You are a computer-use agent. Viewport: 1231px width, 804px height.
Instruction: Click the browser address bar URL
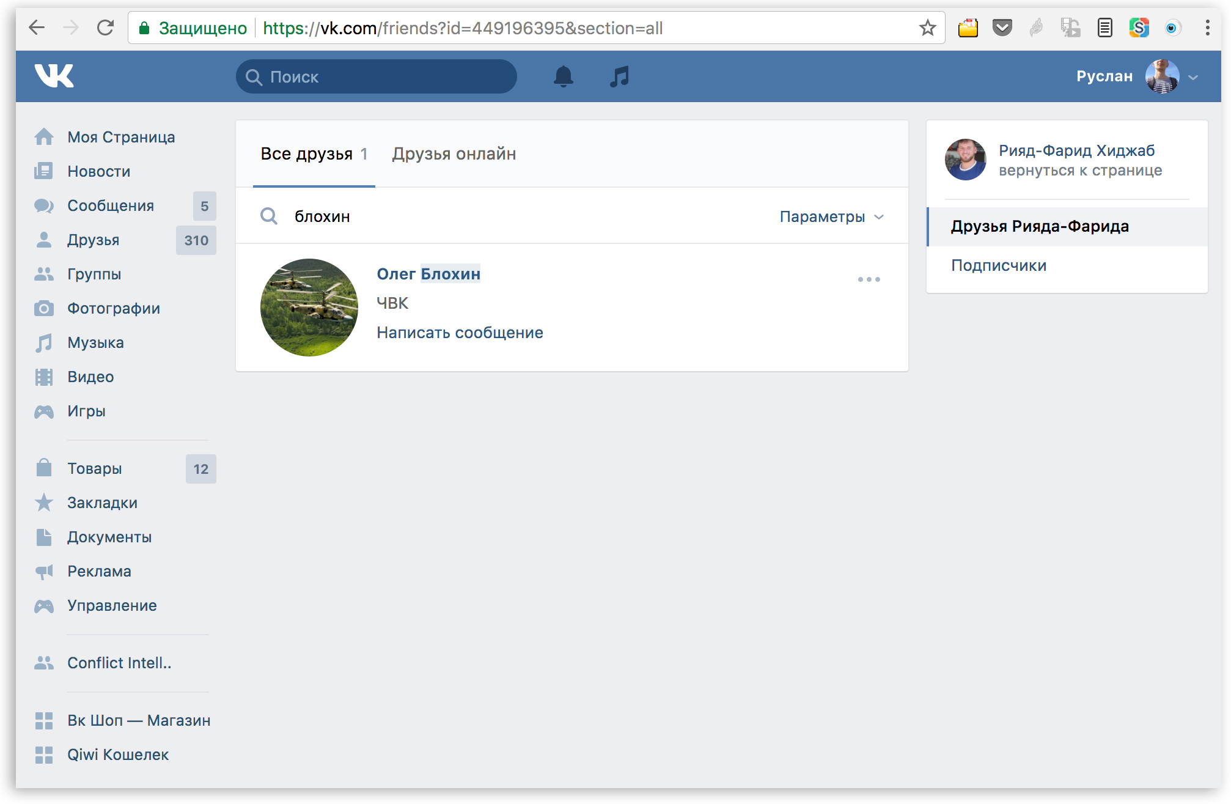(463, 28)
